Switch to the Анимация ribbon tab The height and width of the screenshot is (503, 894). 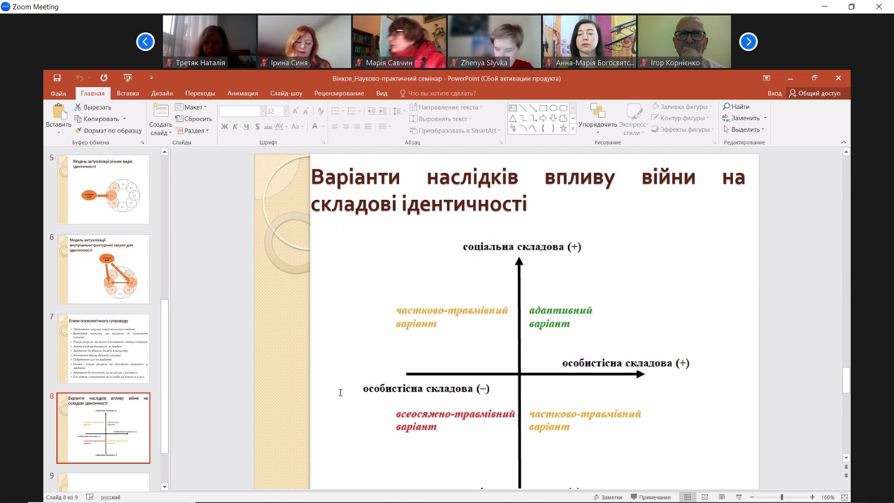tap(242, 93)
